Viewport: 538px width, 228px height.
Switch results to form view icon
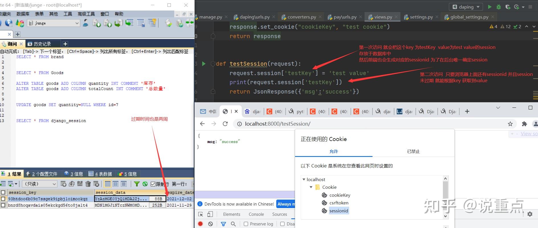coord(115,184)
